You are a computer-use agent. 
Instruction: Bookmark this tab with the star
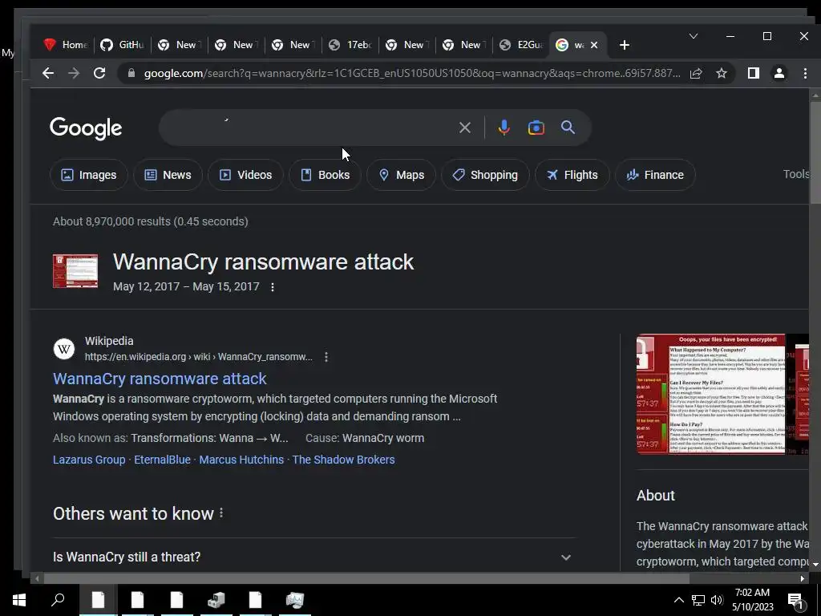coord(722,73)
